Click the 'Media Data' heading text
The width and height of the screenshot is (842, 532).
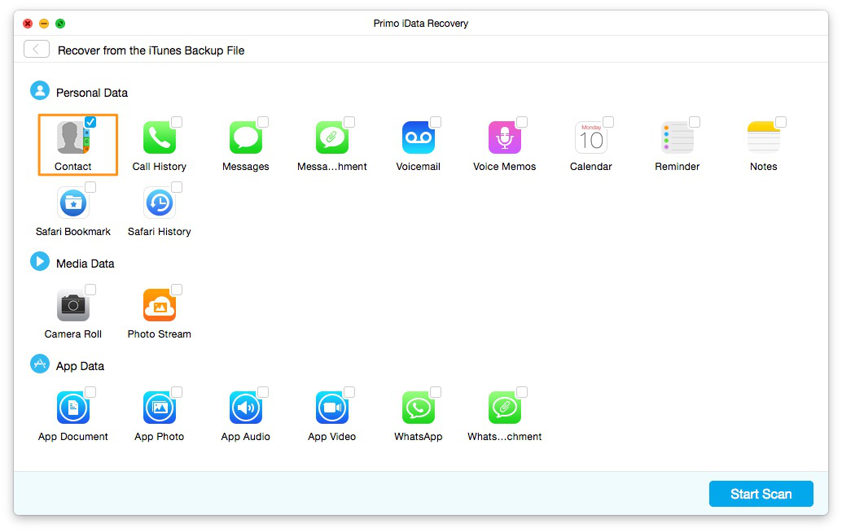click(86, 264)
